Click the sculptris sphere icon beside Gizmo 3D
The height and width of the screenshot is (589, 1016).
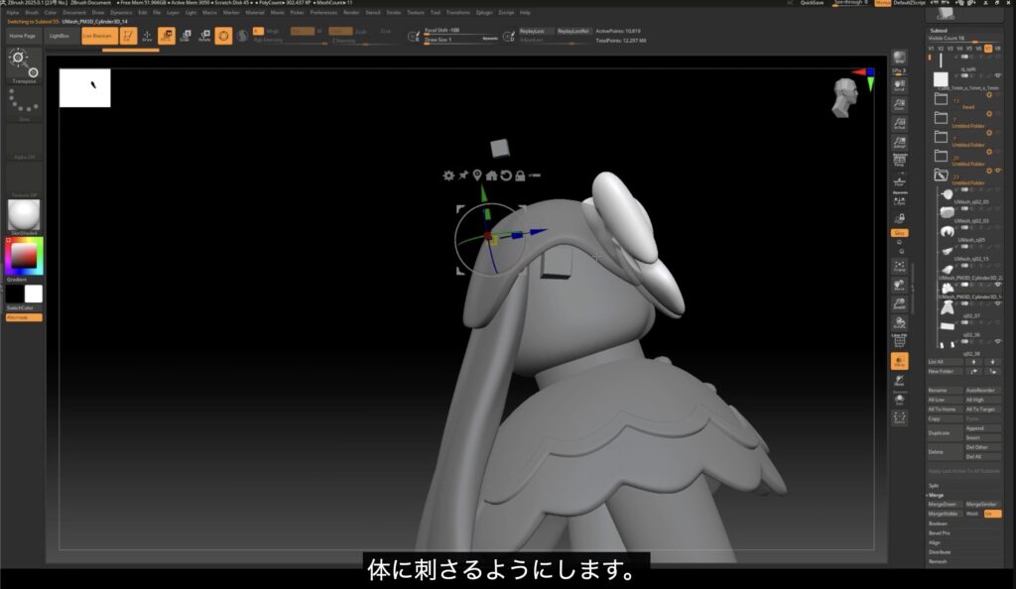coord(242,36)
